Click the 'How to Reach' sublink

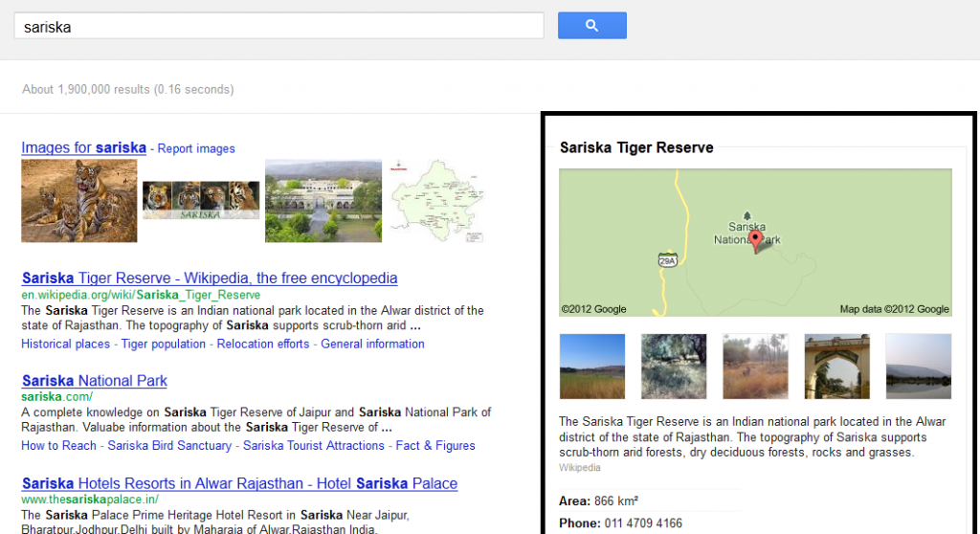pyautogui.click(x=58, y=446)
